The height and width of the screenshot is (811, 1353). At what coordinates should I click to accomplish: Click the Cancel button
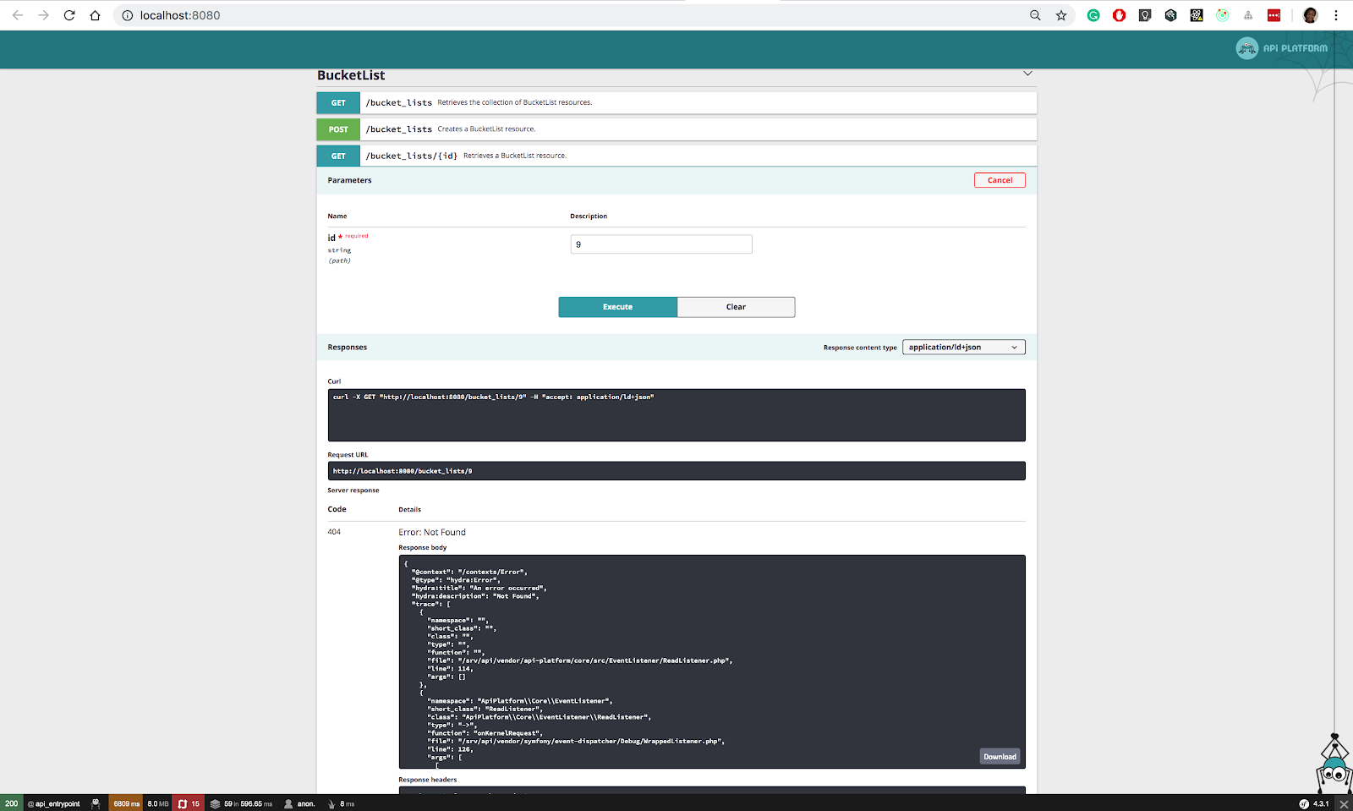tap(1000, 180)
